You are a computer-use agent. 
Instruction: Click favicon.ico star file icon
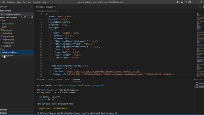[x=2, y=30]
